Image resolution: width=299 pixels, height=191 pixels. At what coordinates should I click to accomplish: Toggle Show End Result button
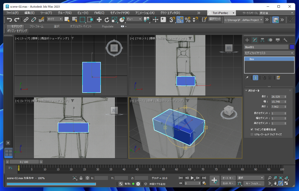[255, 78]
